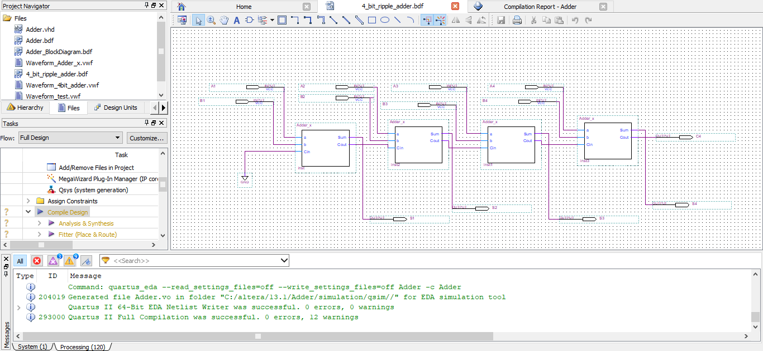Click the Print icon in toolbar

click(x=517, y=21)
